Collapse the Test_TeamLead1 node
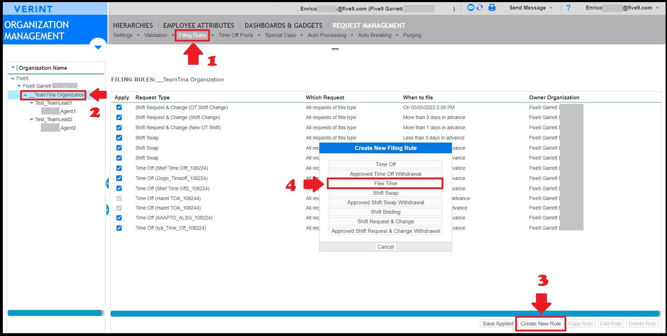 (31, 103)
